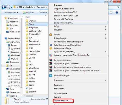Expand the Общий доступ submenu arrow
Screen dimensions: 122x105
point(106,38)
